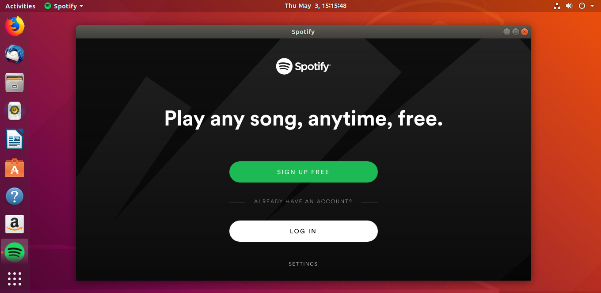This screenshot has width=601, height=293.
Task: Click the volume icon in top bar
Action: (x=569, y=6)
